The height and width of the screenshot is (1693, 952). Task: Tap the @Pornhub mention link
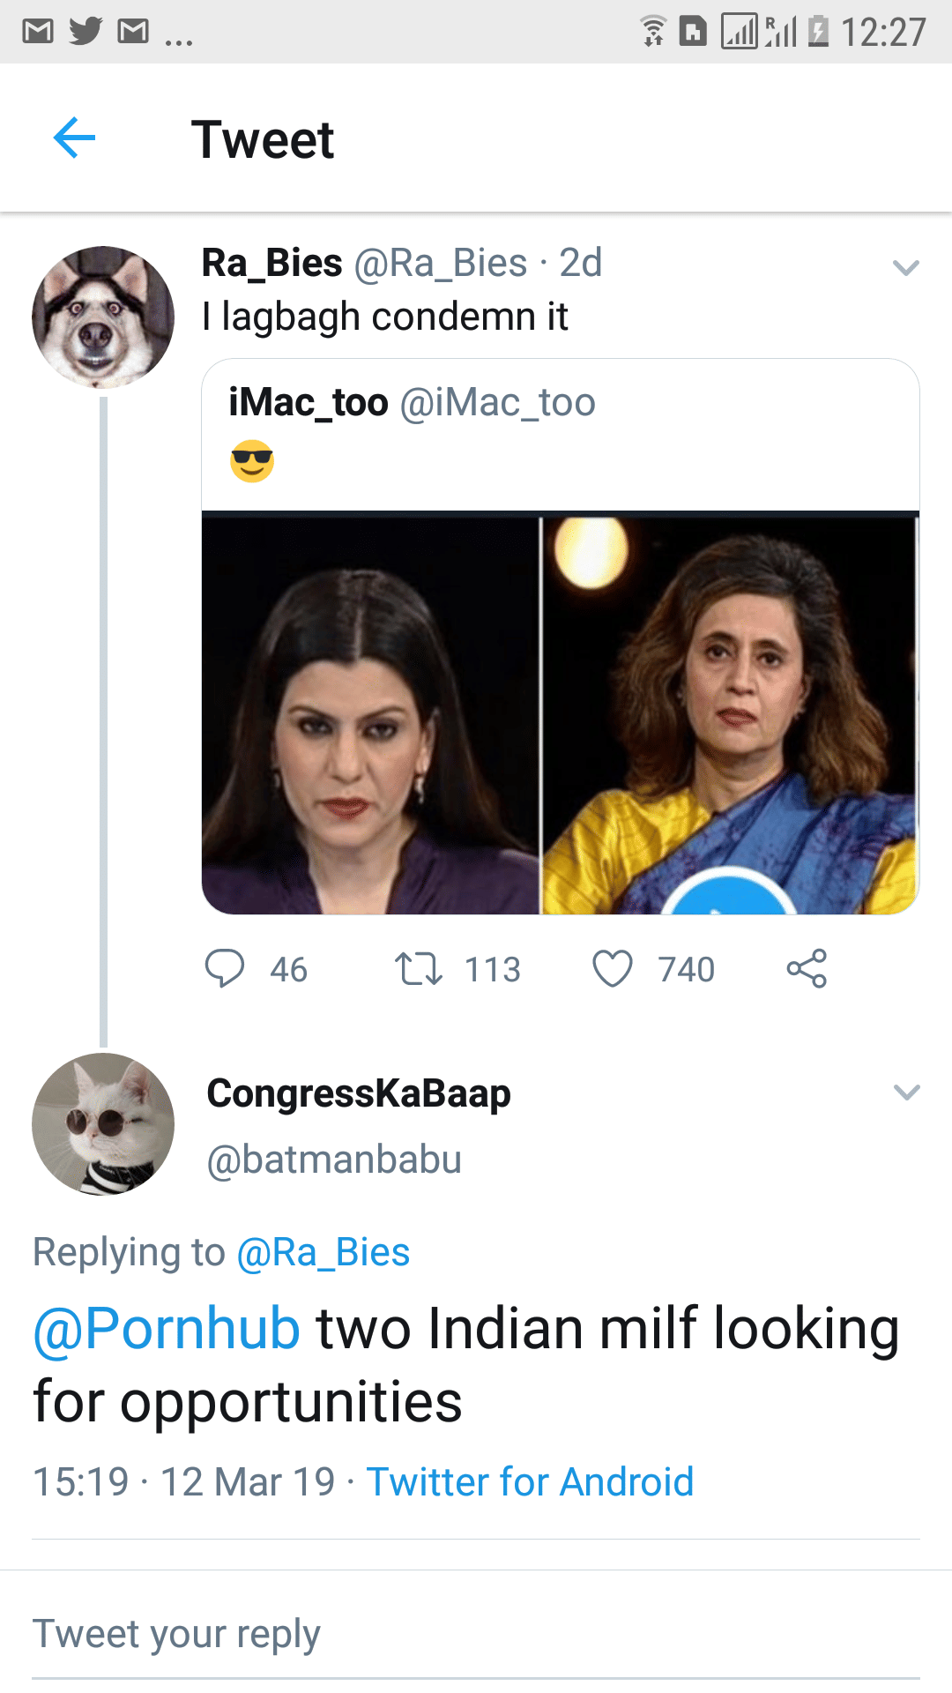point(167,1328)
